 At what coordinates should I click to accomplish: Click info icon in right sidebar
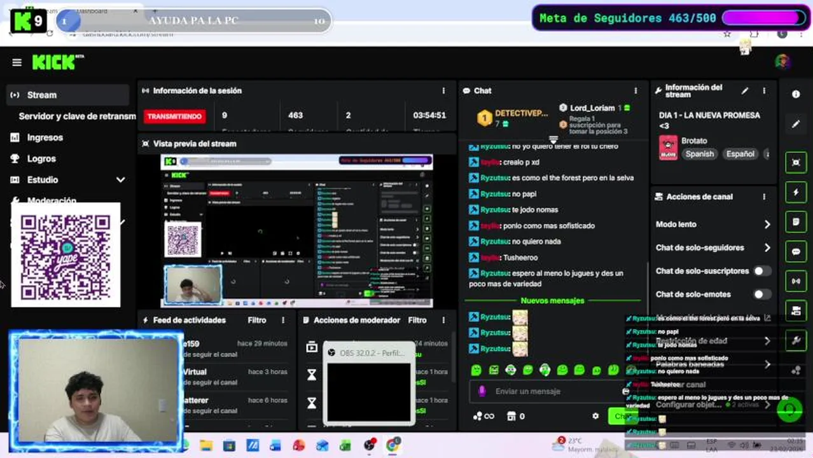796,94
